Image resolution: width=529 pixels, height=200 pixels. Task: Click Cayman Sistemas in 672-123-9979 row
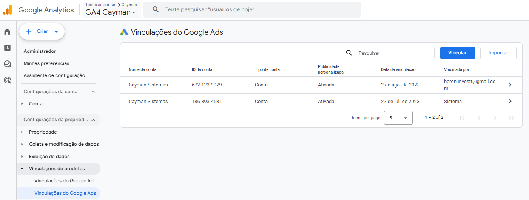point(148,85)
